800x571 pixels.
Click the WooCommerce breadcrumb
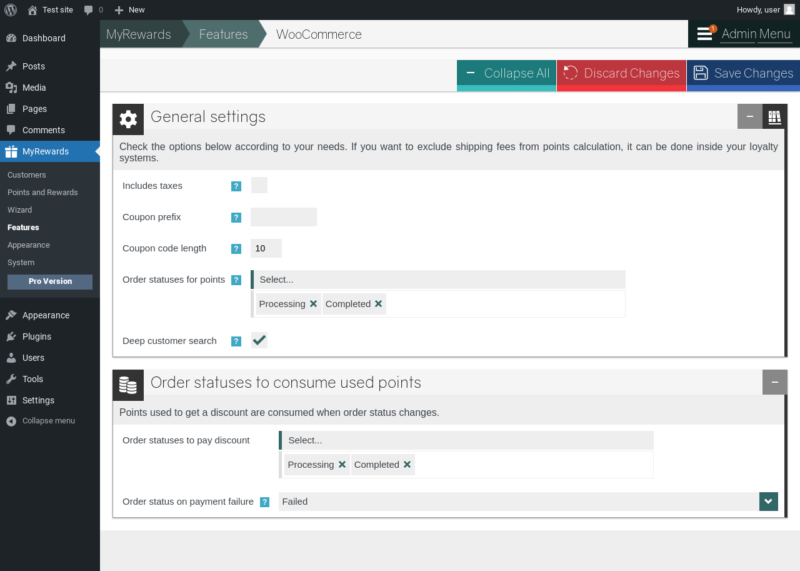point(319,34)
